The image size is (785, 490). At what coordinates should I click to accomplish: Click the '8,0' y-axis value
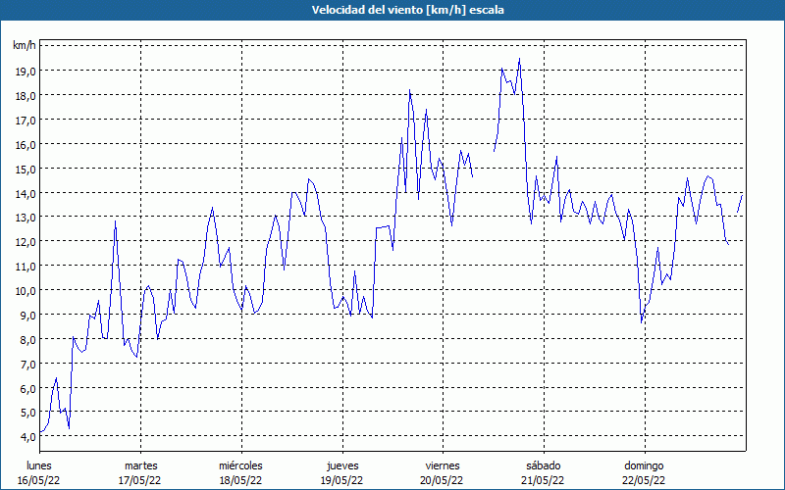tap(27, 340)
